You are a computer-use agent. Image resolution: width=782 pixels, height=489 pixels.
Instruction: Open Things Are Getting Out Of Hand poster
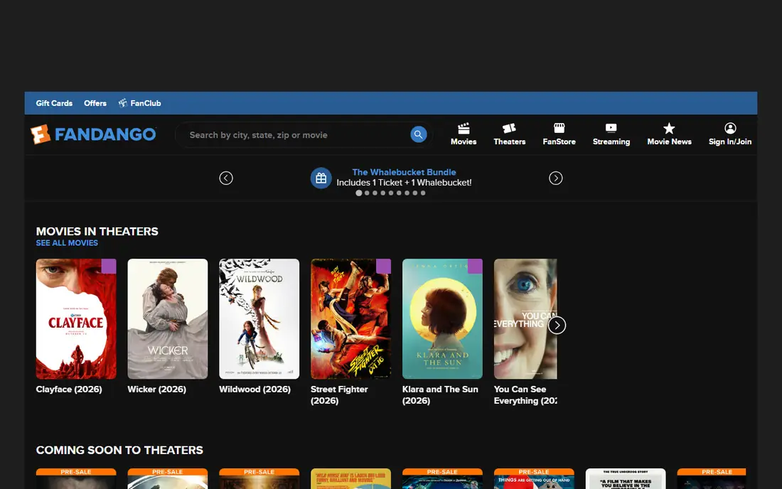coord(534,478)
